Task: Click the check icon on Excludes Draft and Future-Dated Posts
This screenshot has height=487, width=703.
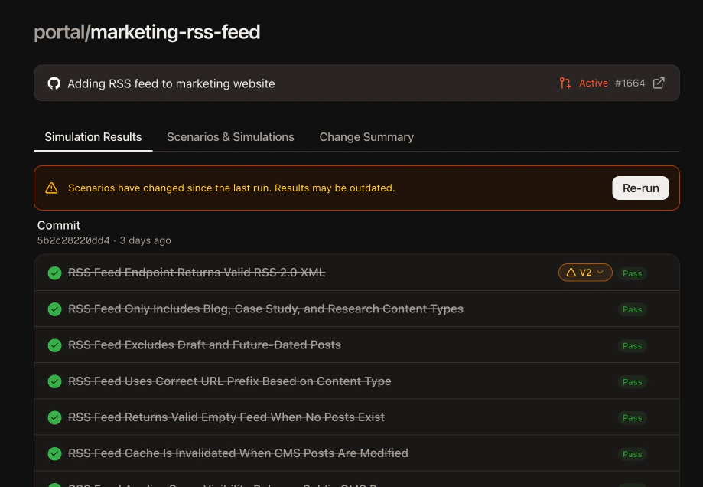Action: point(54,345)
